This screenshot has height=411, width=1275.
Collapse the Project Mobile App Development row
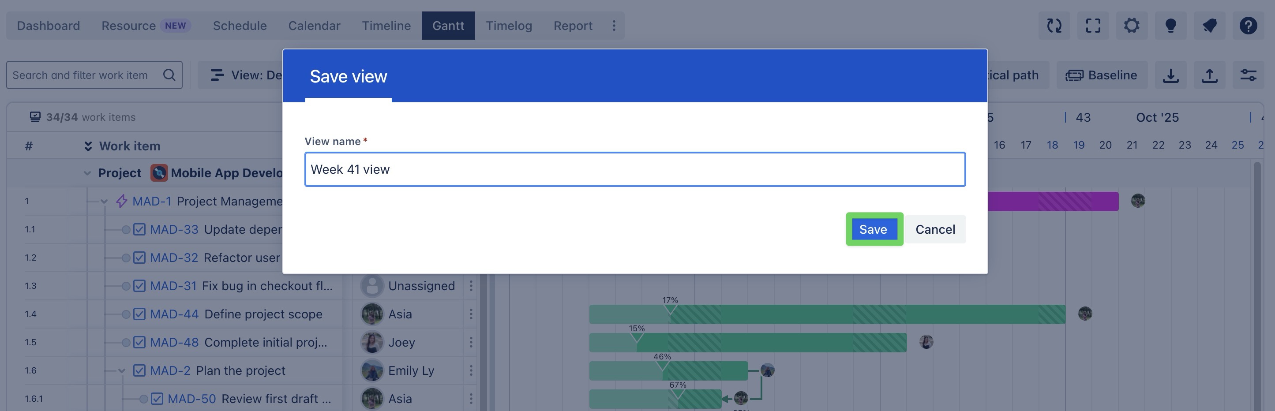(x=87, y=174)
